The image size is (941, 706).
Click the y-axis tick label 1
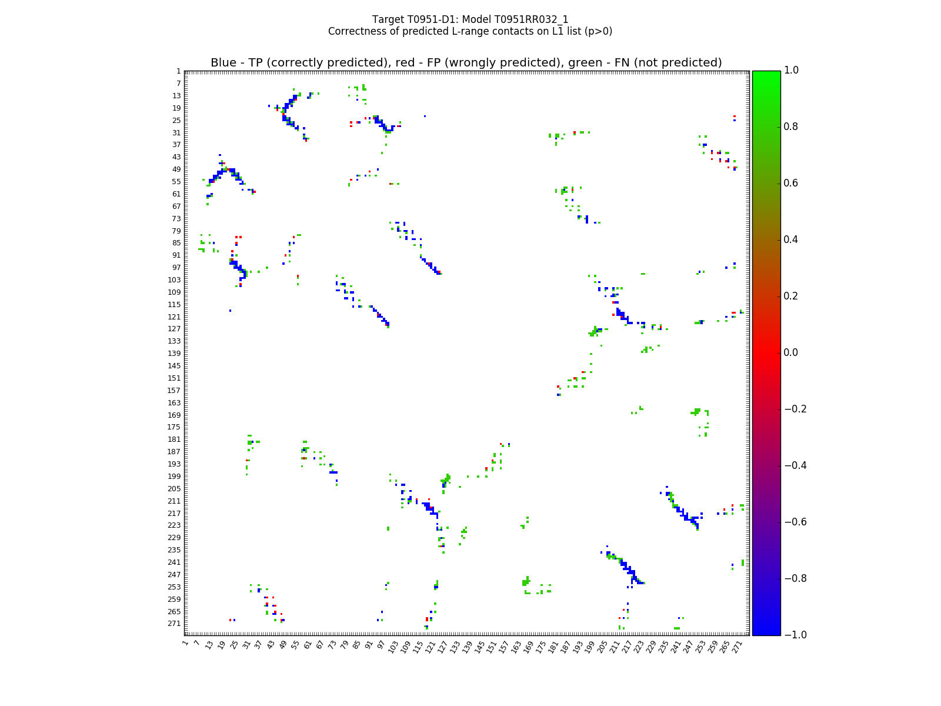pyautogui.click(x=178, y=71)
